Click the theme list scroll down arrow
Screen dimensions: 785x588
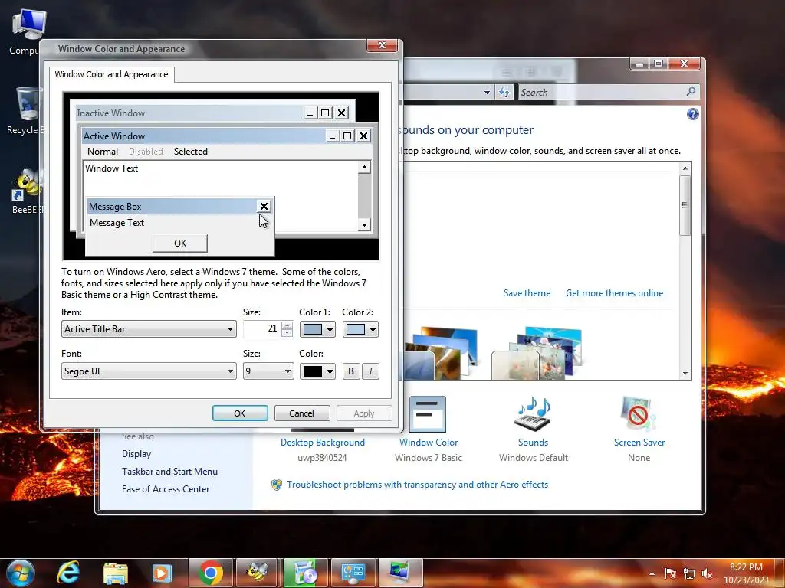pyautogui.click(x=685, y=374)
